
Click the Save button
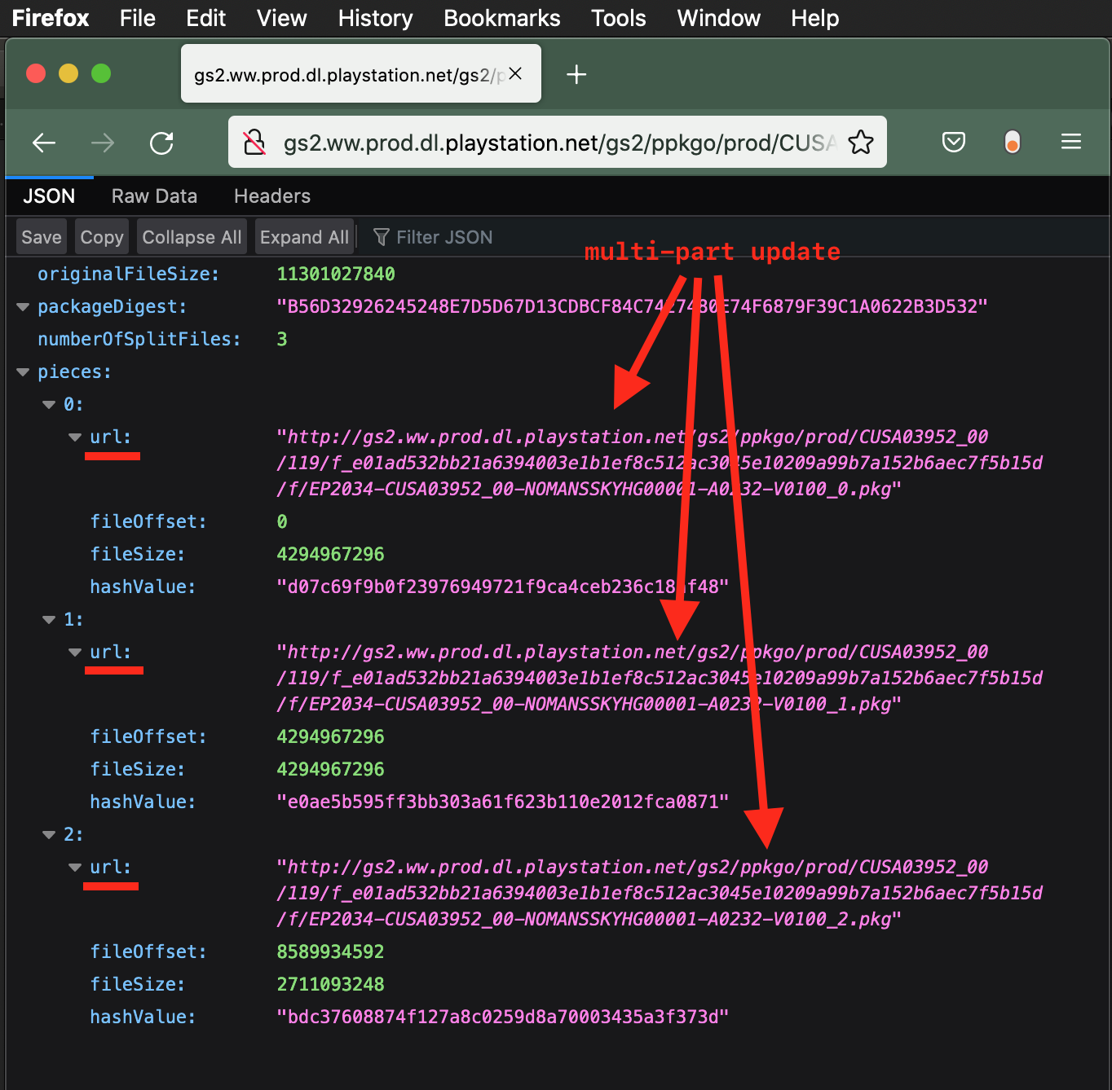pos(42,237)
